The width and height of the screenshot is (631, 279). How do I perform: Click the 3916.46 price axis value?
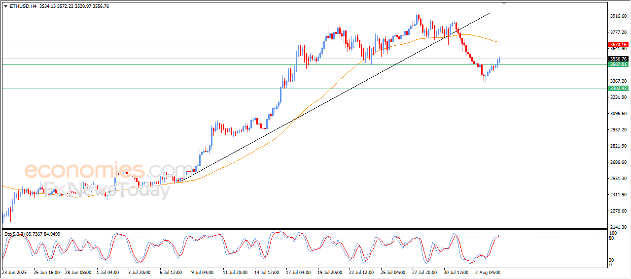618,16
